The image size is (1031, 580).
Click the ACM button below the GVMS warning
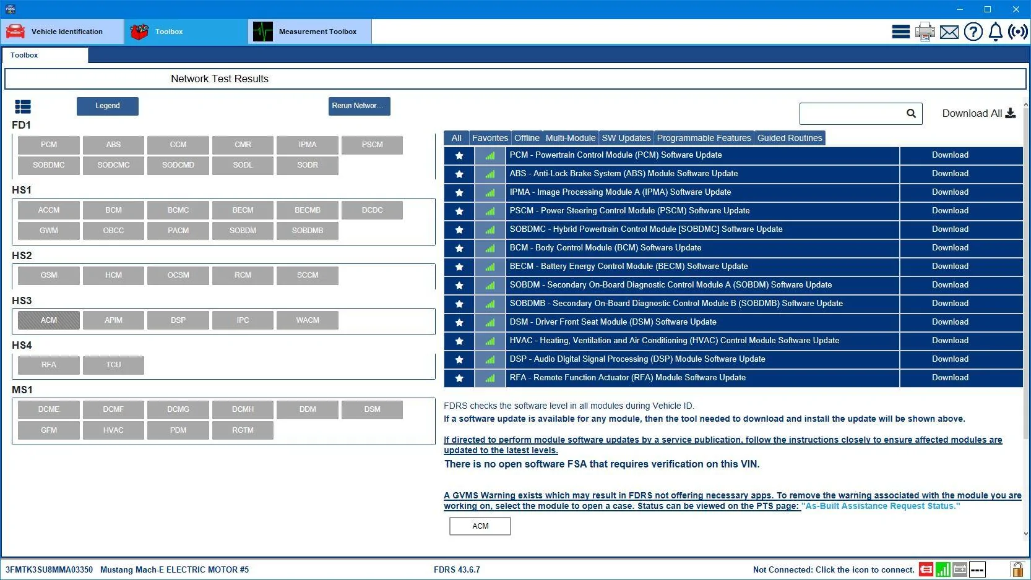[x=480, y=526]
